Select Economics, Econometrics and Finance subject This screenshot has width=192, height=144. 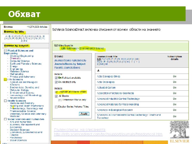[26, 134]
